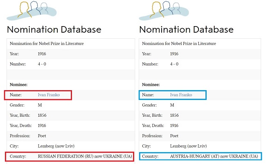The height and width of the screenshot is (164, 266).
Task: Click the Number 4 - 0 value in left panel
Action: 42,64
